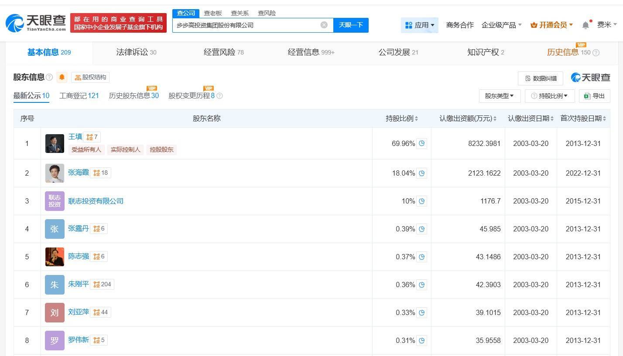Open pie chart icon for 张海霞 18.04%

click(x=421, y=173)
